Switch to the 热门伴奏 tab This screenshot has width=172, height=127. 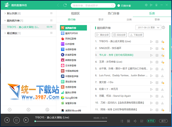[114, 13]
